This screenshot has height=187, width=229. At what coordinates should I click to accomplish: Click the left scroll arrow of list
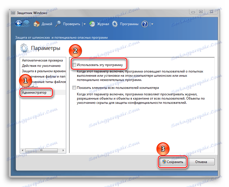[23, 150]
